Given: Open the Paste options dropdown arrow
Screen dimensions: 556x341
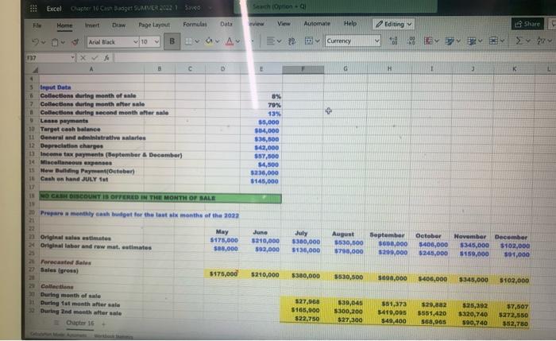Looking at the screenshot, I should tap(63, 43).
